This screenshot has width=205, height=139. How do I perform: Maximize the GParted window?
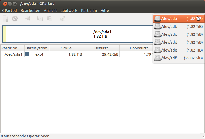pos(15,4)
